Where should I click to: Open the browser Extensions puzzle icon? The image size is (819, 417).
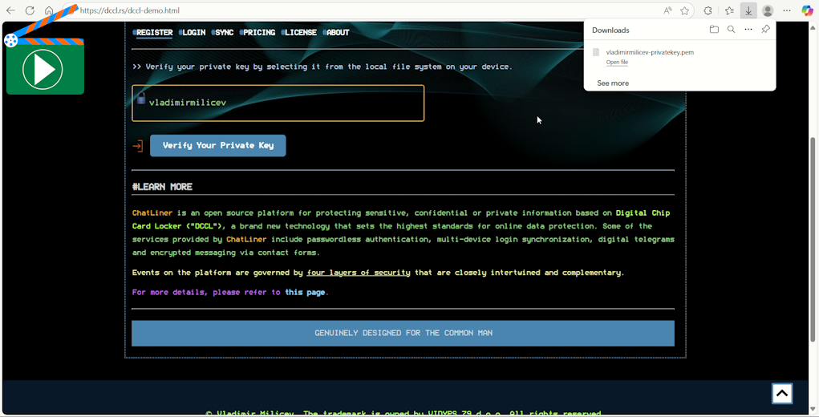(x=708, y=10)
